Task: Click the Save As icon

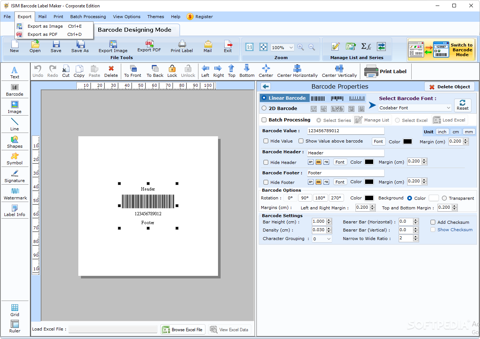Action: [x=80, y=46]
